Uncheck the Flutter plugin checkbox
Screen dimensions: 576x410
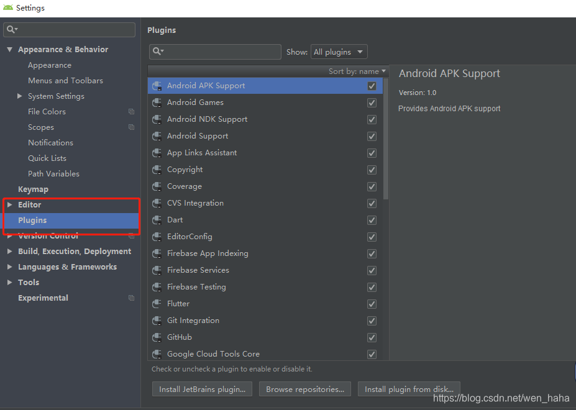[x=372, y=304]
